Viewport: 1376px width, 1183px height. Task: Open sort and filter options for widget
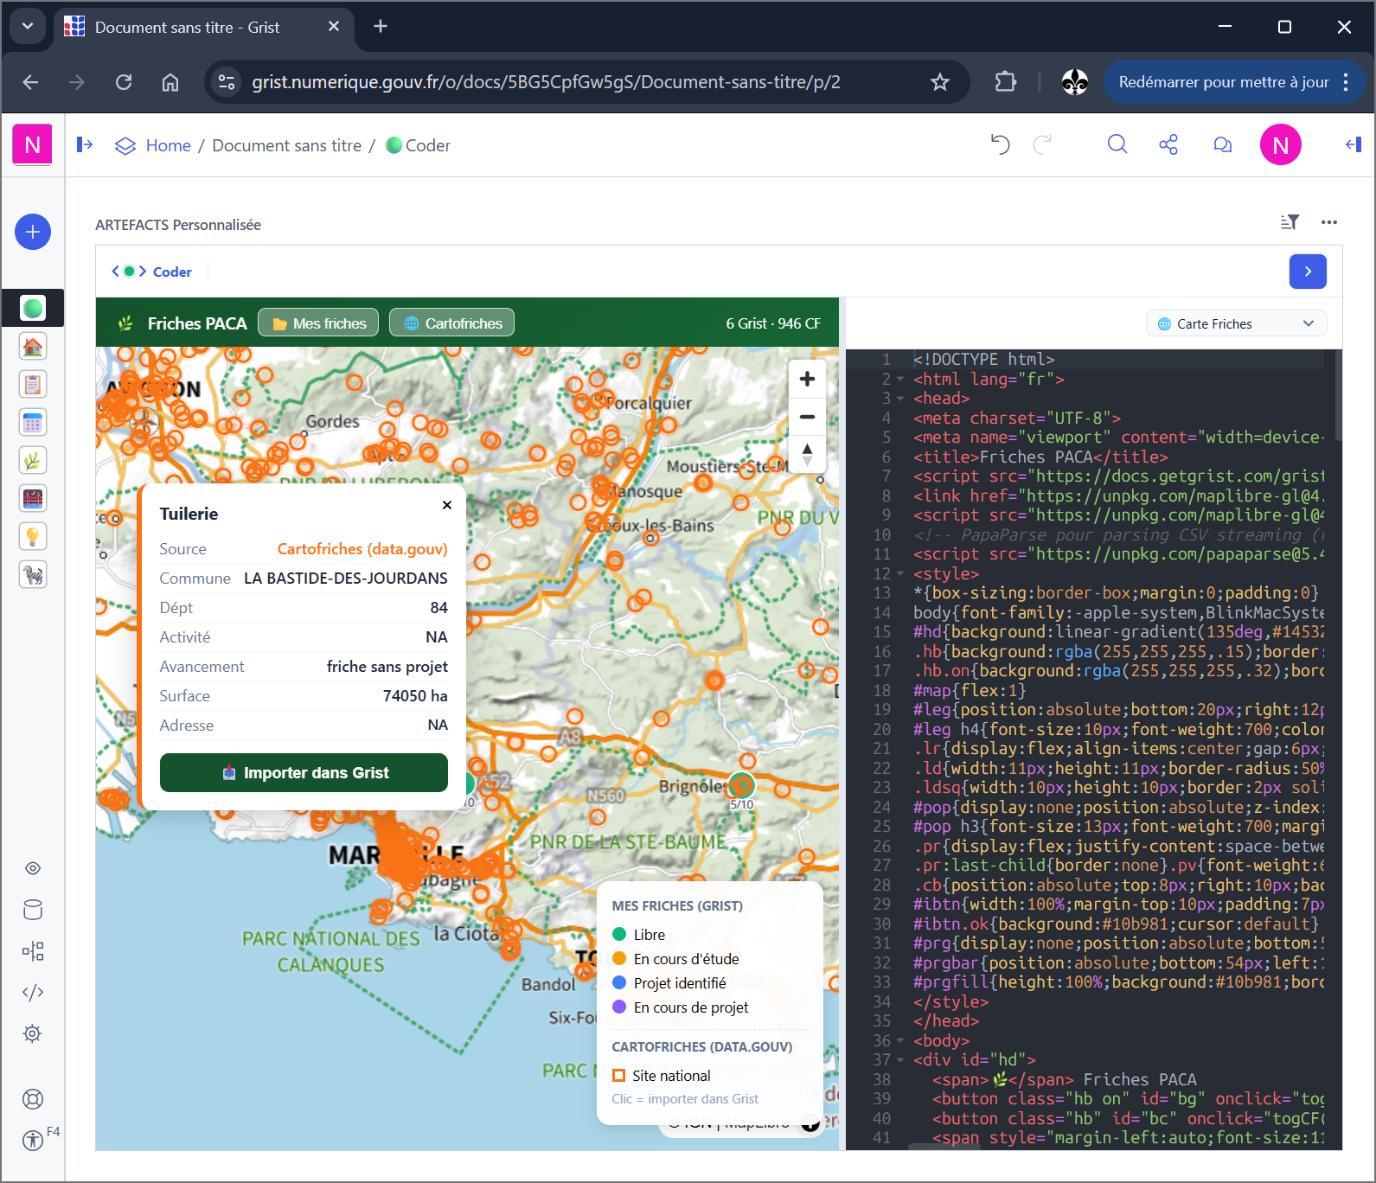1290,222
